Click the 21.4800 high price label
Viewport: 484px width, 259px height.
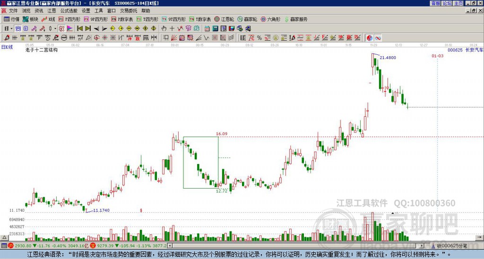tap(388, 57)
